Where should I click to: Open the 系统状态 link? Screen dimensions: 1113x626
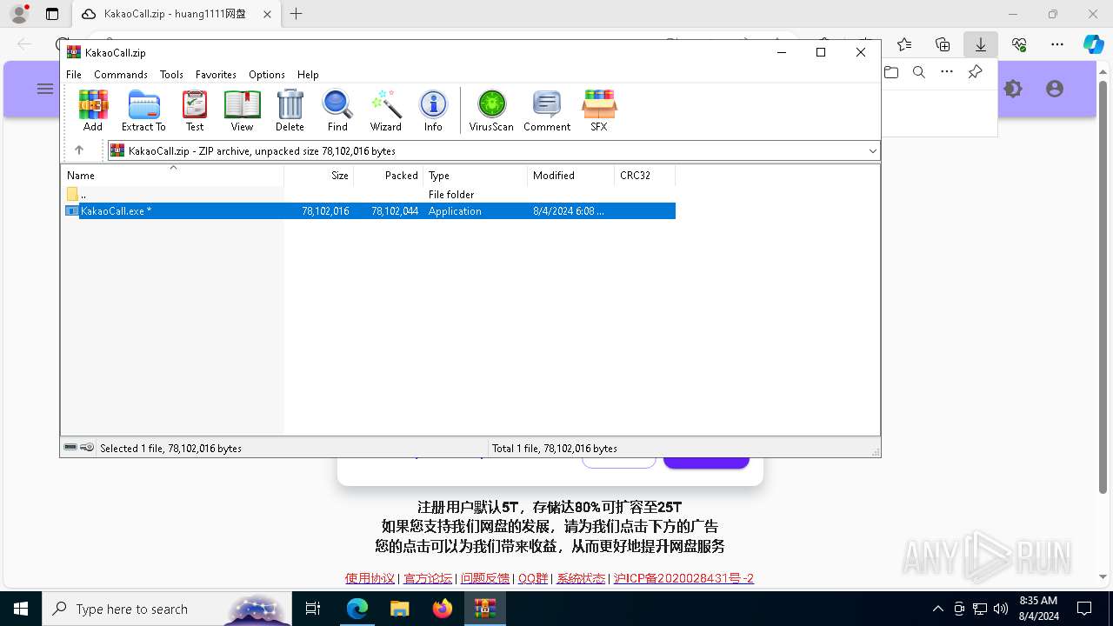coord(581,578)
